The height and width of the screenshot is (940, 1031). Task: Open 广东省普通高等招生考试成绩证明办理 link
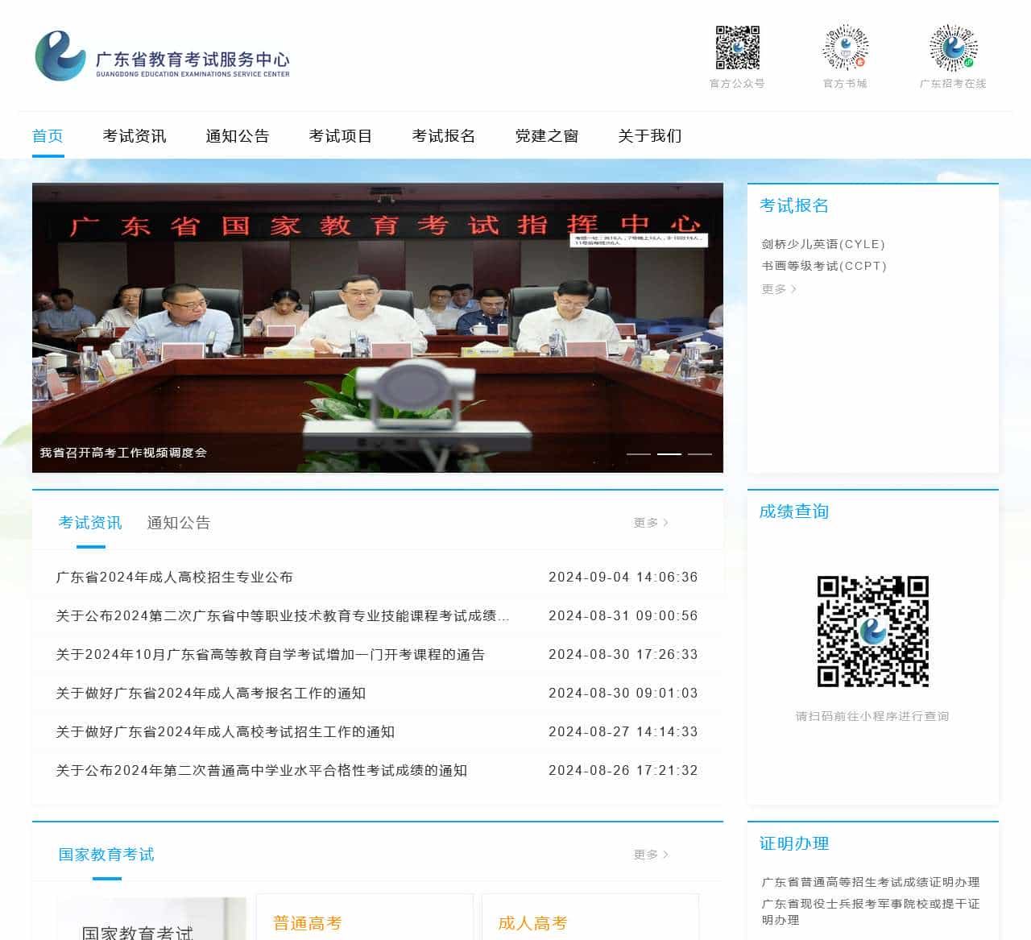871,882
